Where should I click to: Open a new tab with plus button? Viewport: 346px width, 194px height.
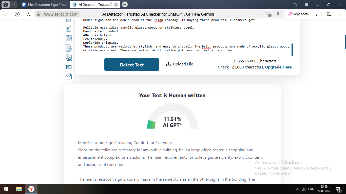pos(125,5)
